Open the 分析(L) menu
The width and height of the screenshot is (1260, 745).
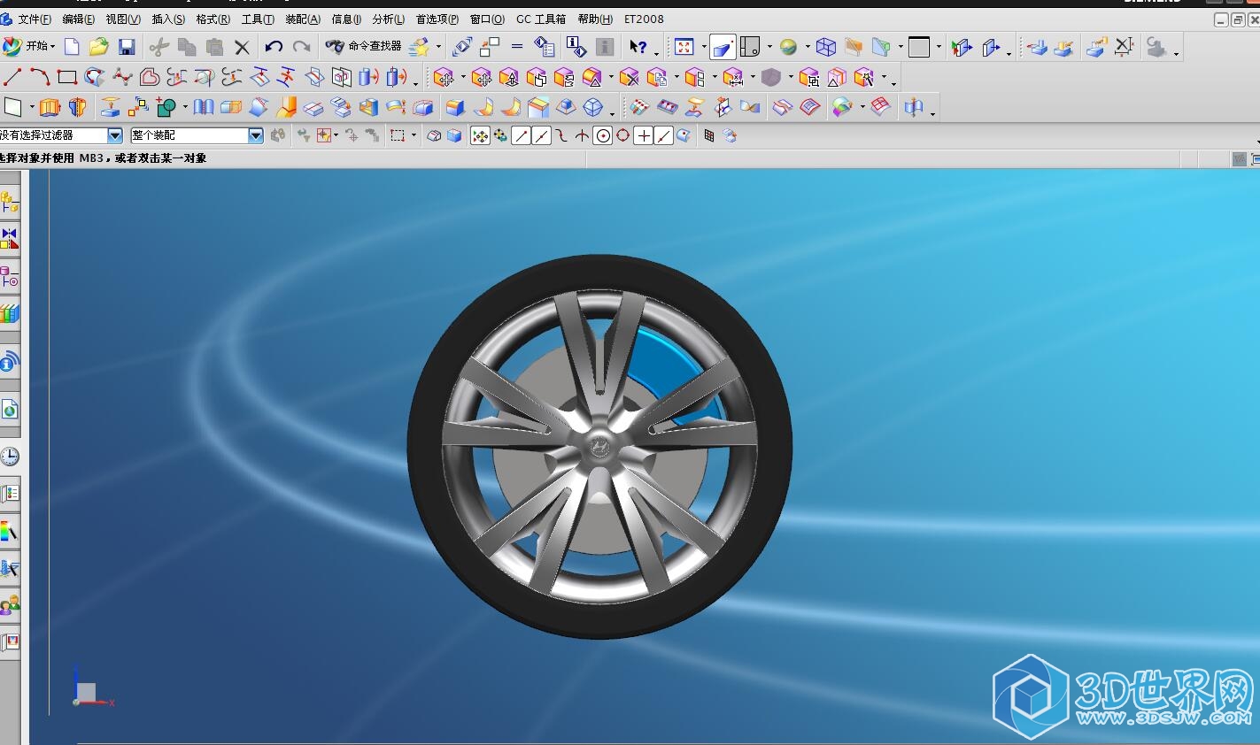pos(389,19)
